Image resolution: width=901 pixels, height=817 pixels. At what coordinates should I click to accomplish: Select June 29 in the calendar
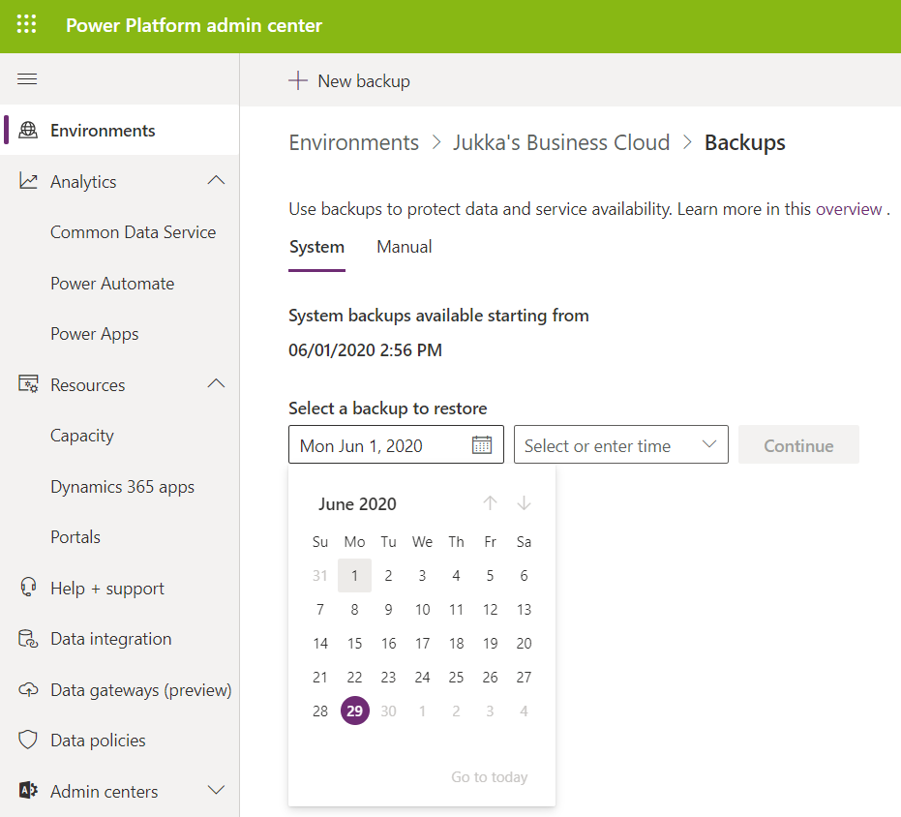click(354, 711)
